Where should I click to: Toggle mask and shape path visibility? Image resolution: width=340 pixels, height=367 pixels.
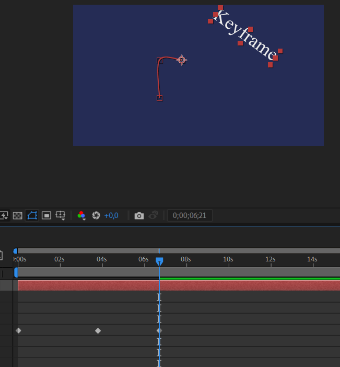(x=32, y=215)
